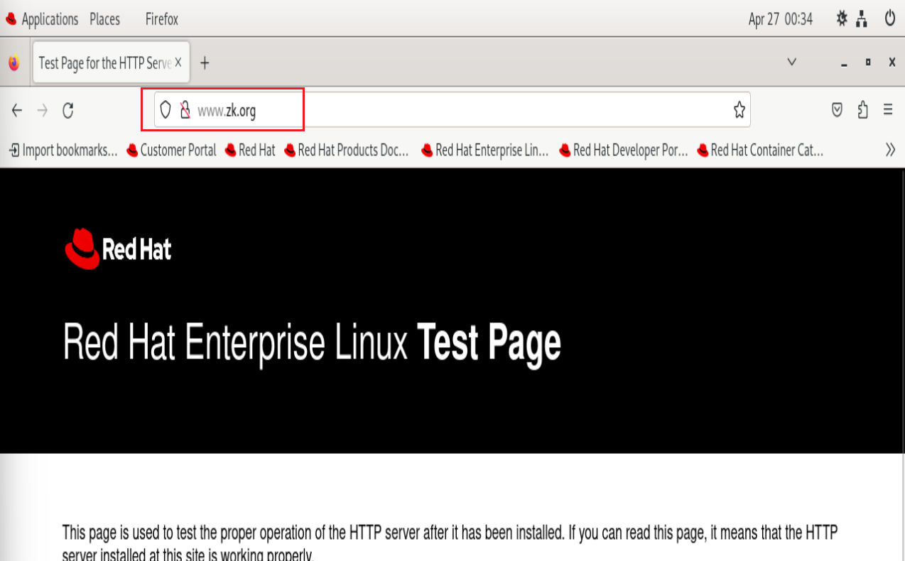Screen dimensions: 905x561
Task: Open the Red Hat Enterprise Lin bookmark
Action: [485, 150]
